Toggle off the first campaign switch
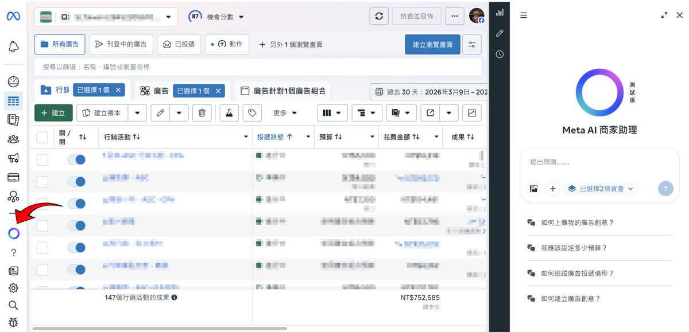The height and width of the screenshot is (332, 689). coord(76,160)
